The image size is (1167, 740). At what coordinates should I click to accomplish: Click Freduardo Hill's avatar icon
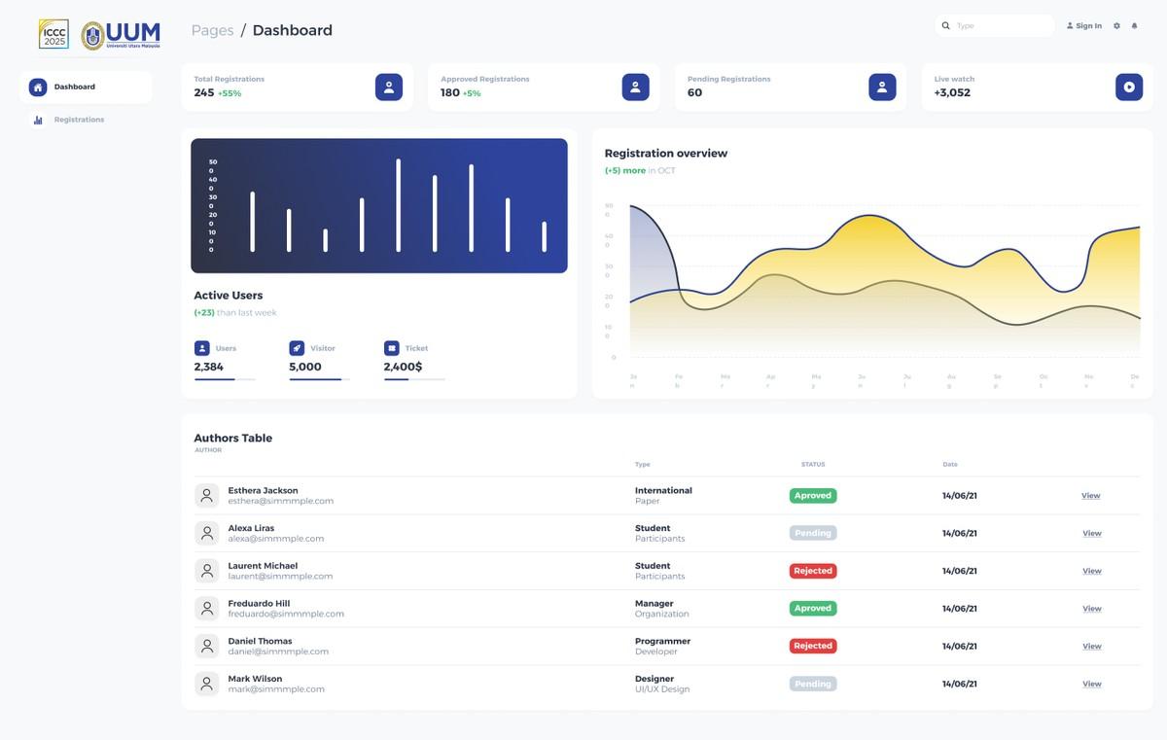206,608
